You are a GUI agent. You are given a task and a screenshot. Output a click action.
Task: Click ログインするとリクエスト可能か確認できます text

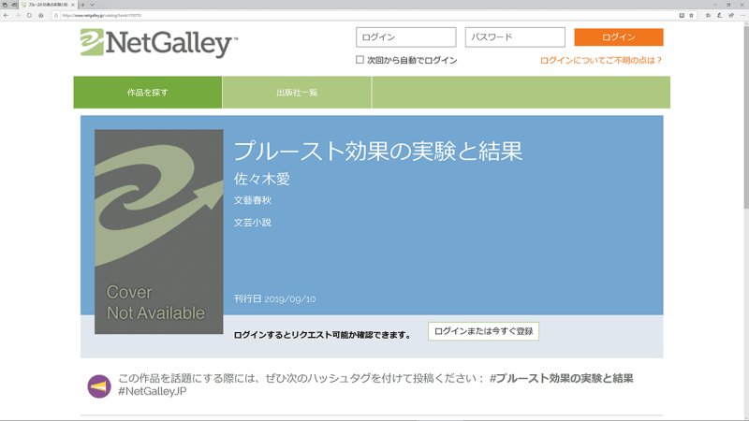coord(322,335)
